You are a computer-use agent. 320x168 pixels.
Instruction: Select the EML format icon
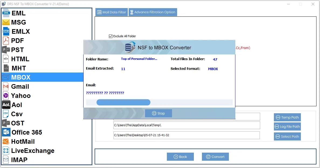tap(6, 13)
